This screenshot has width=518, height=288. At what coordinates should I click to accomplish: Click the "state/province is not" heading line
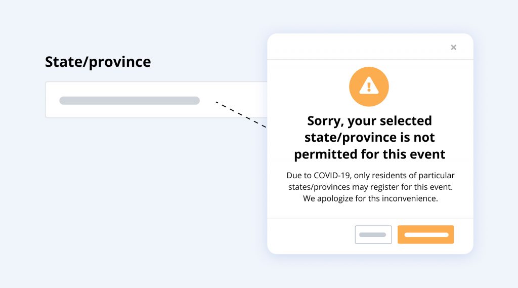coord(369,137)
